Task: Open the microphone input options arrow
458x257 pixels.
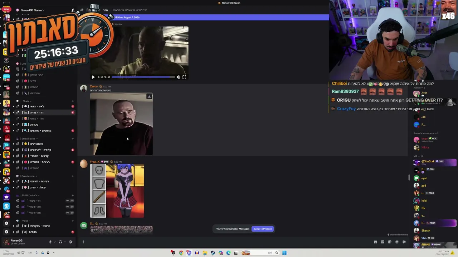Action: coord(55,242)
